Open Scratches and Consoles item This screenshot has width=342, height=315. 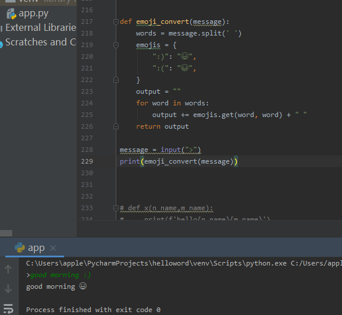41,42
